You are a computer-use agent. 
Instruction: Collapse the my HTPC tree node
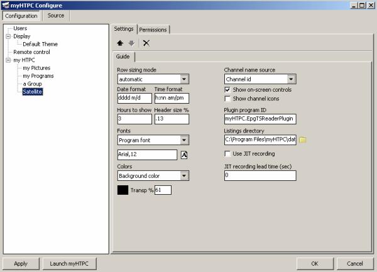tap(8, 60)
